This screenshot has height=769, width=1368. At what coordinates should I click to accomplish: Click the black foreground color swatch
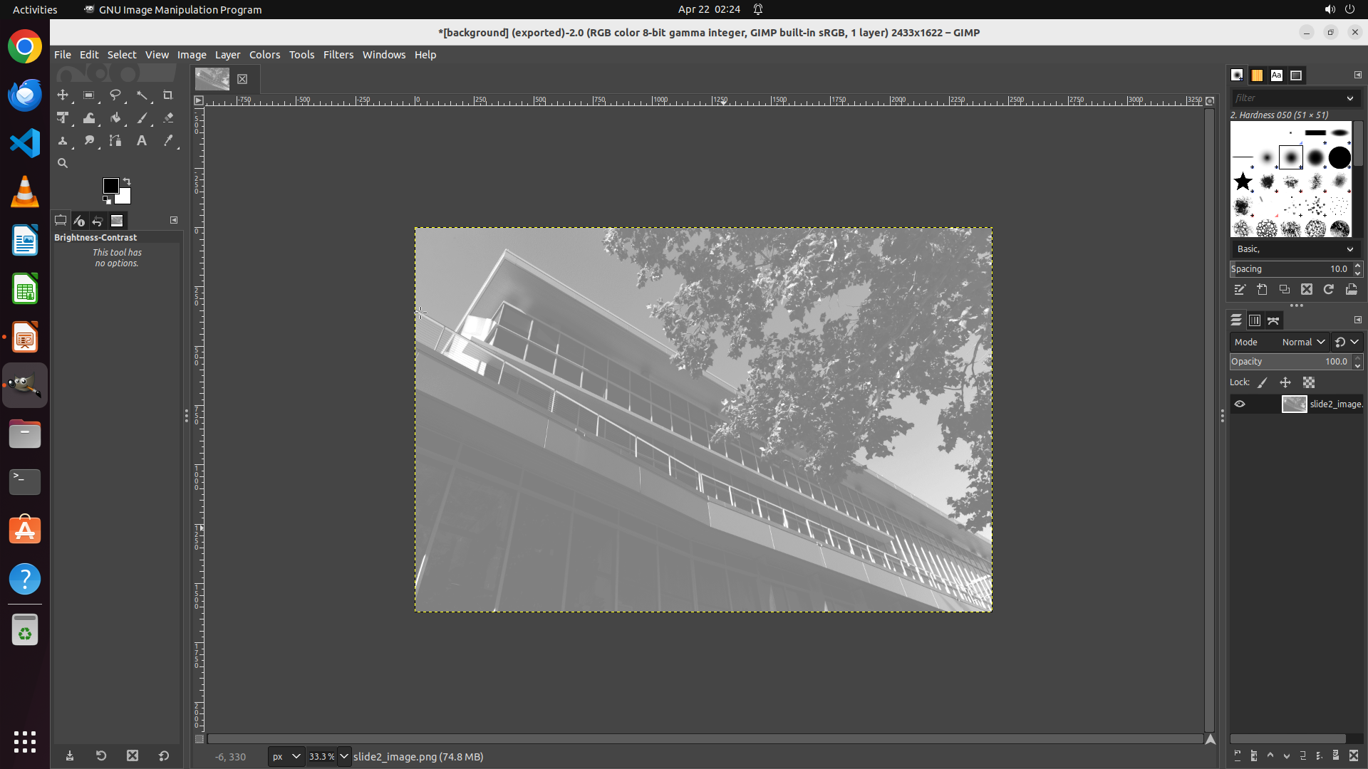(x=110, y=186)
